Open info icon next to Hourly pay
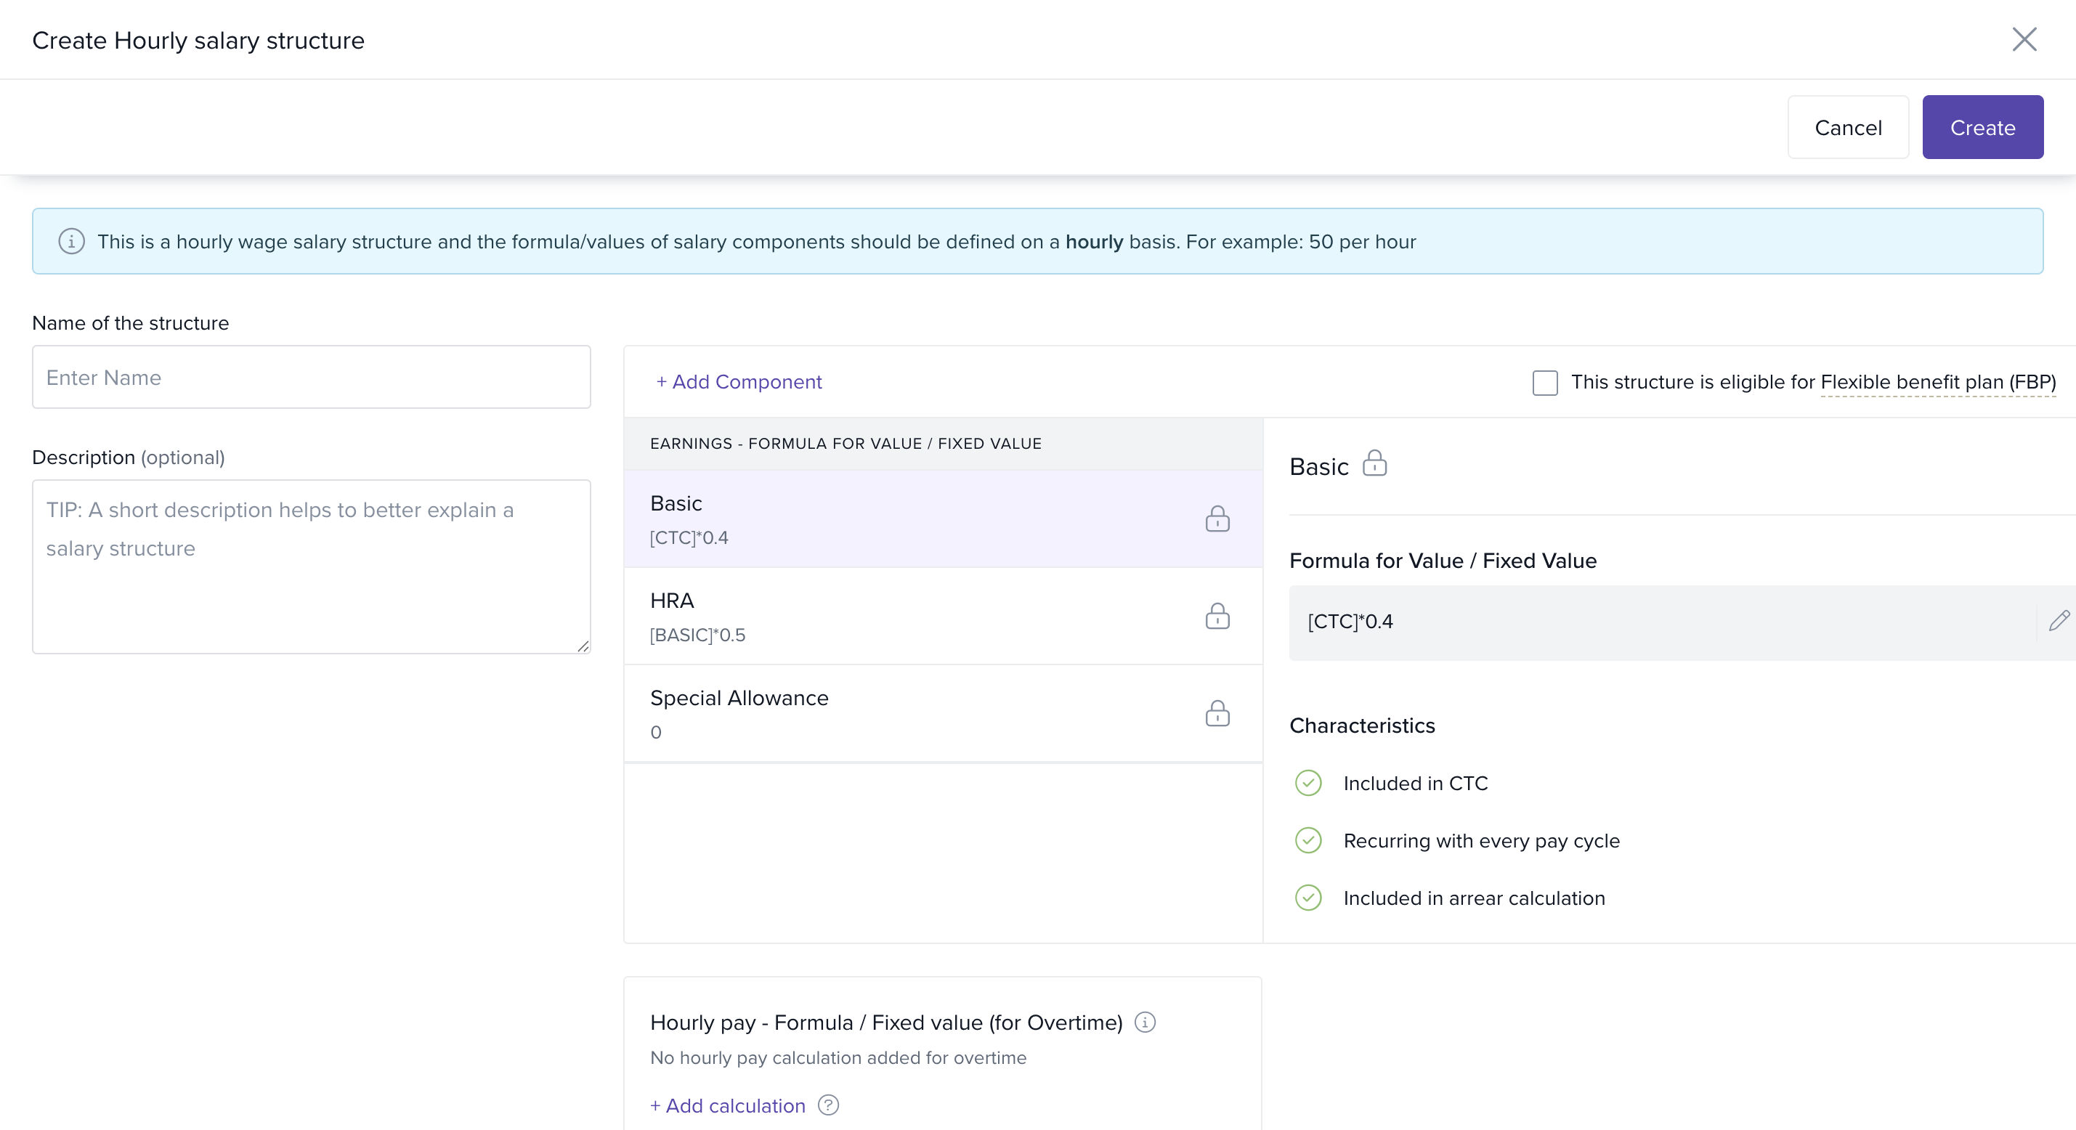The image size is (2076, 1130). pyautogui.click(x=1144, y=1022)
